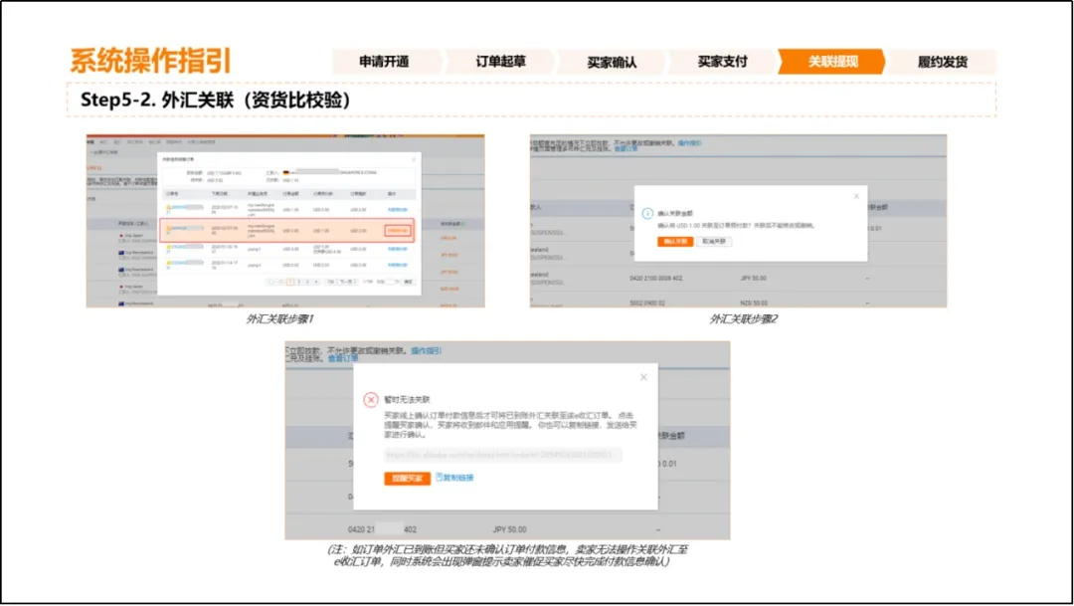Close the 确认关联金额 popup with its X icon
The height and width of the screenshot is (606, 1074).
tap(856, 195)
